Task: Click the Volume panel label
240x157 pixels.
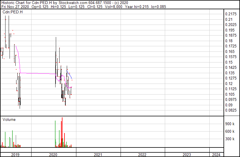Action: tap(9, 119)
